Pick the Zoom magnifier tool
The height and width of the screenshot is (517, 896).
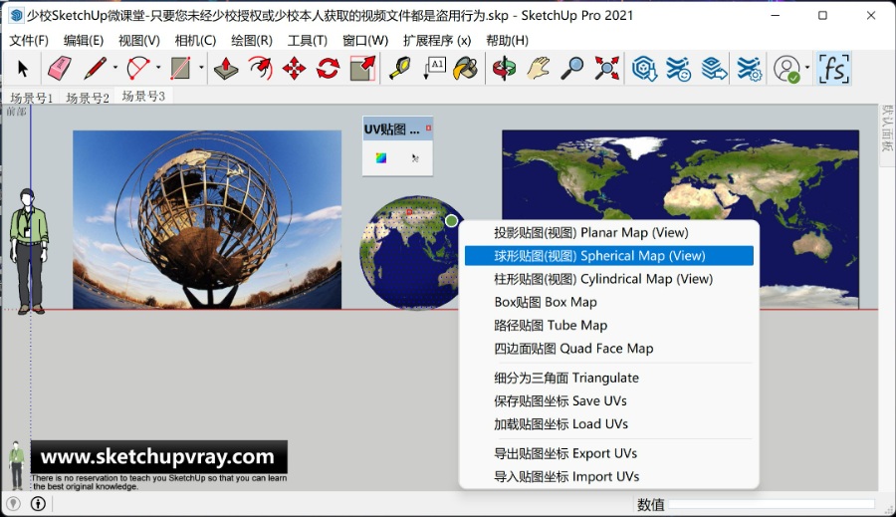[x=572, y=69]
